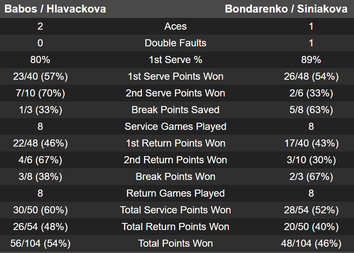
Task: Select the Service Games Played label
Action: tap(175, 126)
